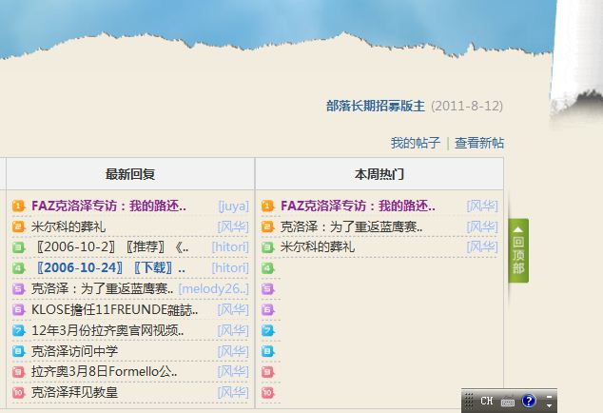This screenshot has height=413, width=603.
Task: Click the keyboard icon in language bar
Action: click(508, 402)
